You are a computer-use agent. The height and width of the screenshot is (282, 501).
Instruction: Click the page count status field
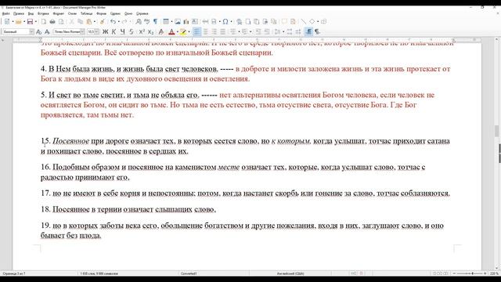point(14,273)
